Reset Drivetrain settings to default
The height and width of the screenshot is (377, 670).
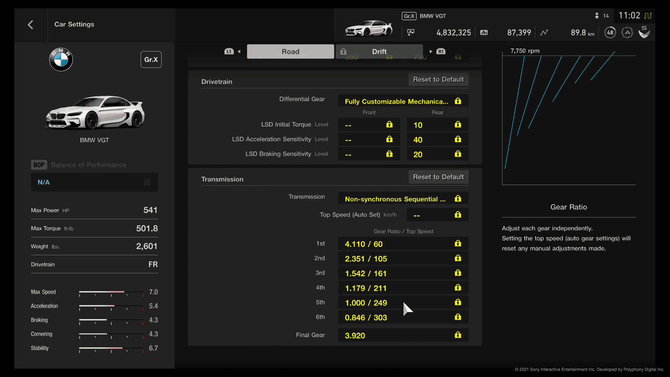tap(438, 79)
